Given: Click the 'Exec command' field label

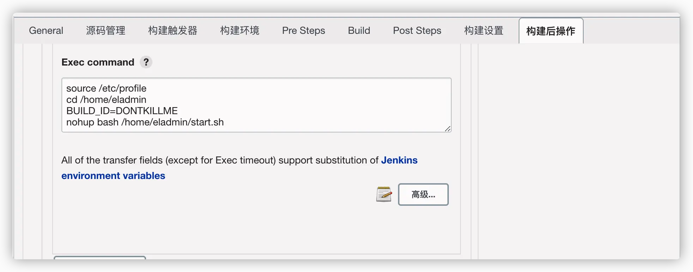Looking at the screenshot, I should 98,62.
